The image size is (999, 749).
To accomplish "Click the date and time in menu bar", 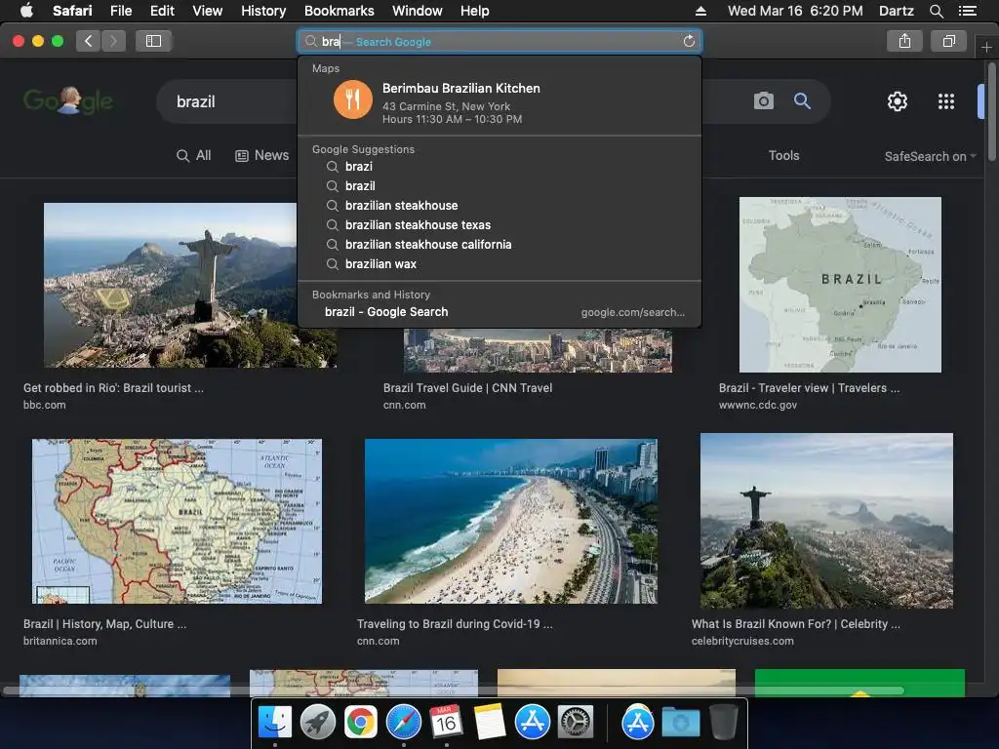I will tap(795, 11).
